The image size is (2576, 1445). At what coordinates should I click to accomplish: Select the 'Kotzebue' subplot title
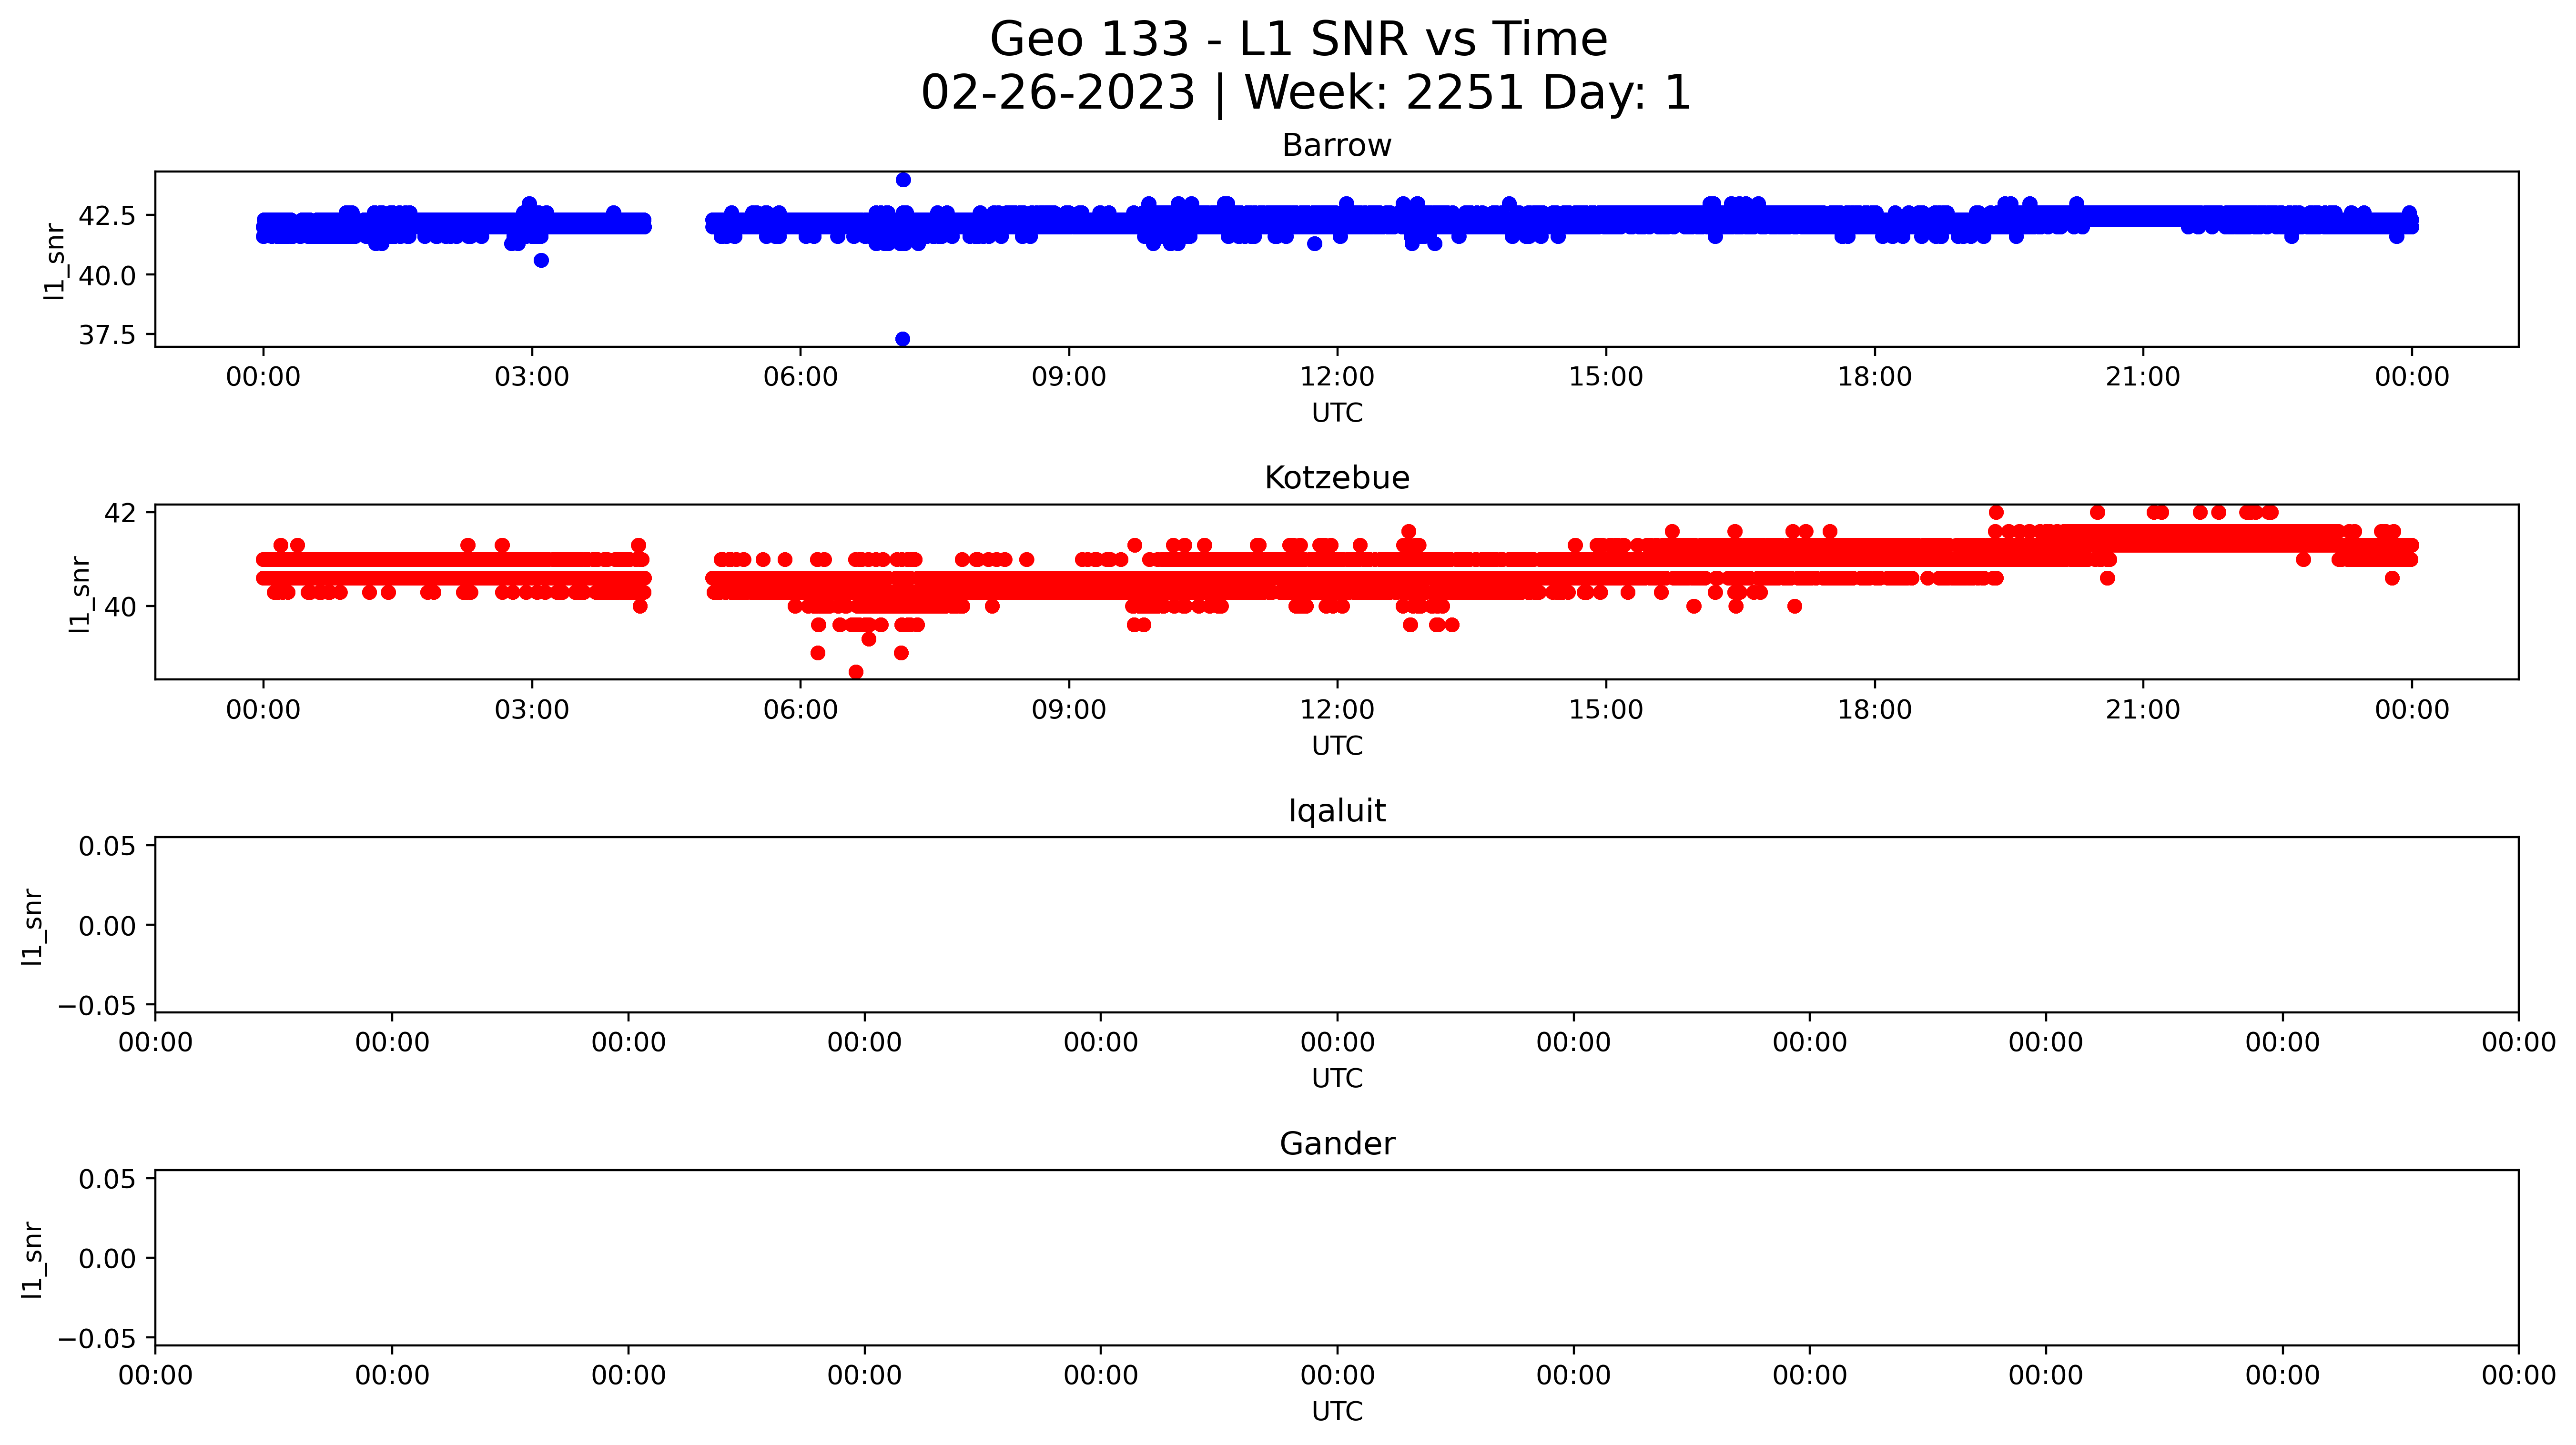(x=1337, y=478)
